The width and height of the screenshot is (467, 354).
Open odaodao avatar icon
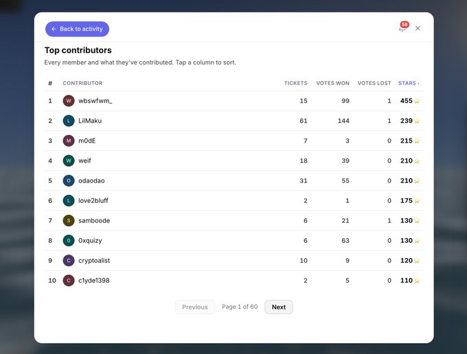click(x=69, y=180)
